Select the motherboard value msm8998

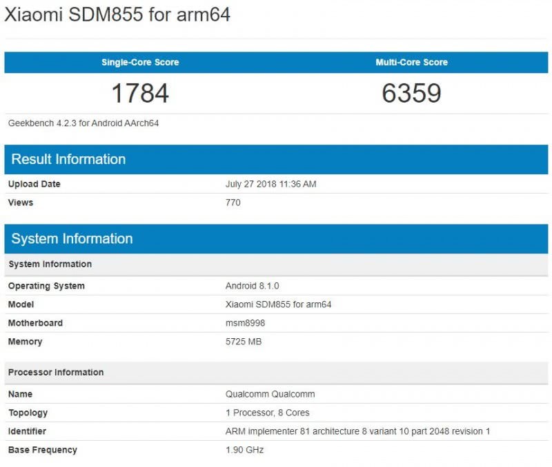tap(245, 323)
